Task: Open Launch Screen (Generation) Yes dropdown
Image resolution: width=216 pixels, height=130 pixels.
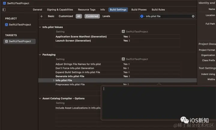Action: point(127,41)
